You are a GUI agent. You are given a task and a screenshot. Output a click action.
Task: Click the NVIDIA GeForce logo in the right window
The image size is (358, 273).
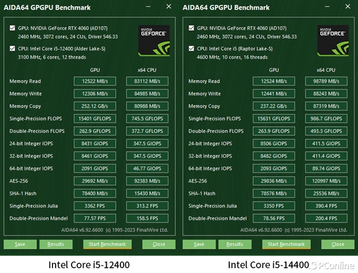pos(333,40)
